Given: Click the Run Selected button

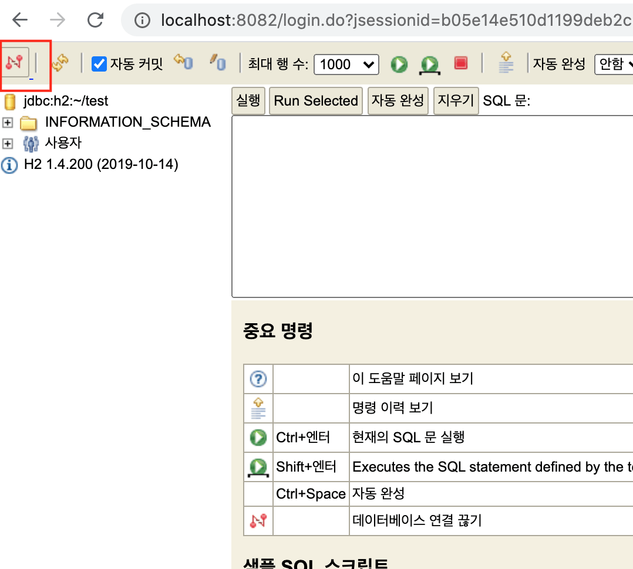Looking at the screenshot, I should (316, 101).
